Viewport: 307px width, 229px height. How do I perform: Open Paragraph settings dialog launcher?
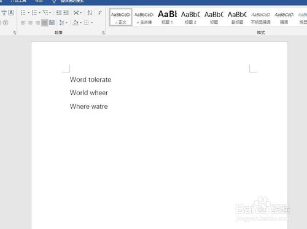pos(103,33)
